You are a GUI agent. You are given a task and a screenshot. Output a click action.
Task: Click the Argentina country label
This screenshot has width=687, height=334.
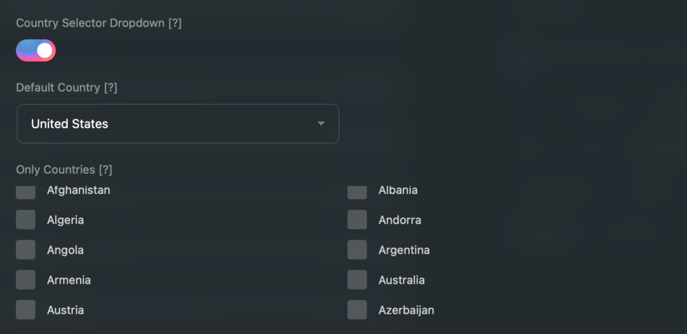coord(404,250)
